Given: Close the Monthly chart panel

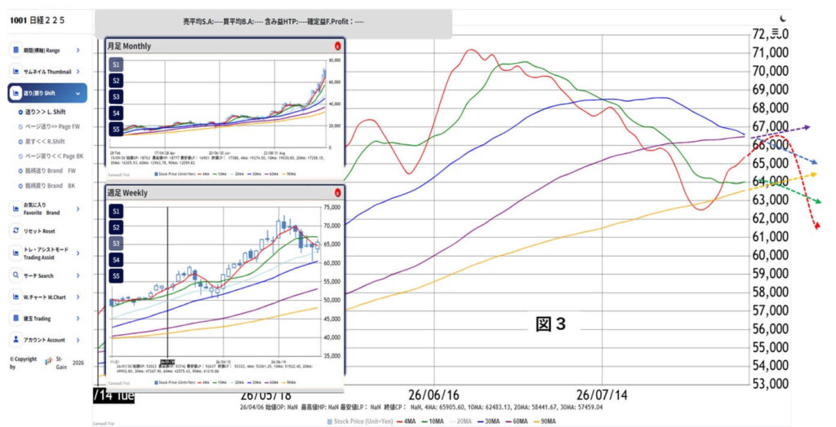Looking at the screenshot, I should click(337, 46).
